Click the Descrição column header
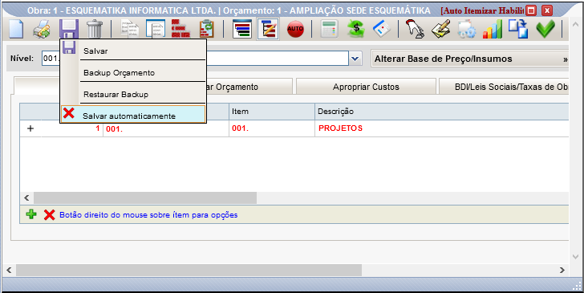 (442, 112)
